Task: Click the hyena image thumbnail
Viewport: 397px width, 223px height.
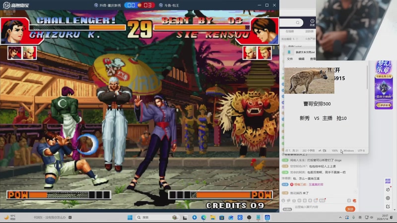Action: coord(309,81)
